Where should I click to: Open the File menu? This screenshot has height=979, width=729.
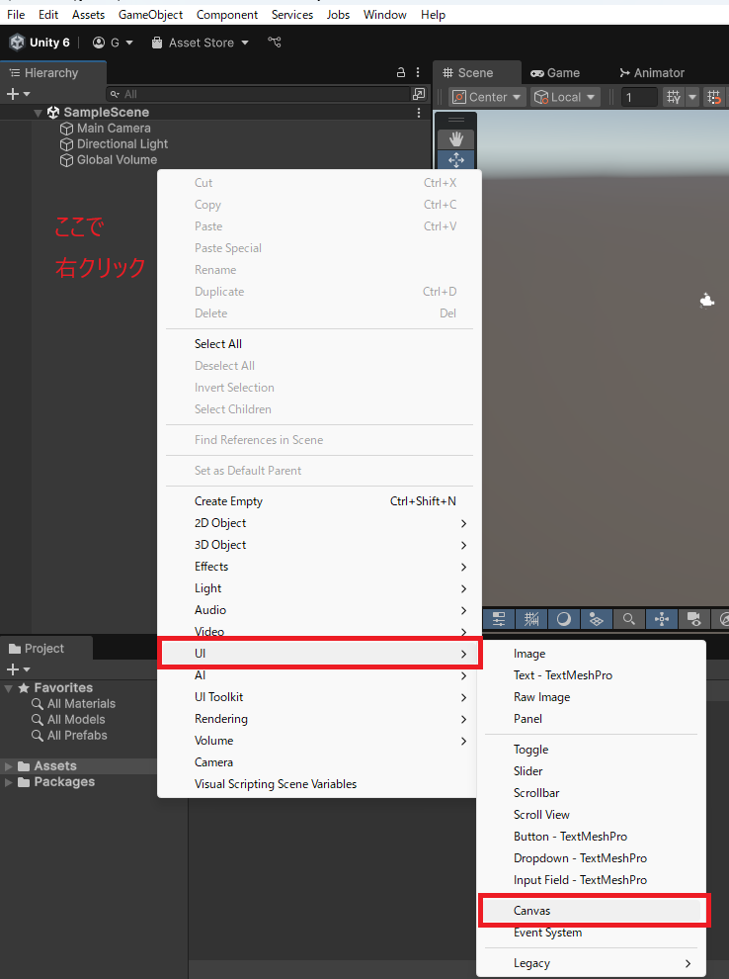coord(16,15)
